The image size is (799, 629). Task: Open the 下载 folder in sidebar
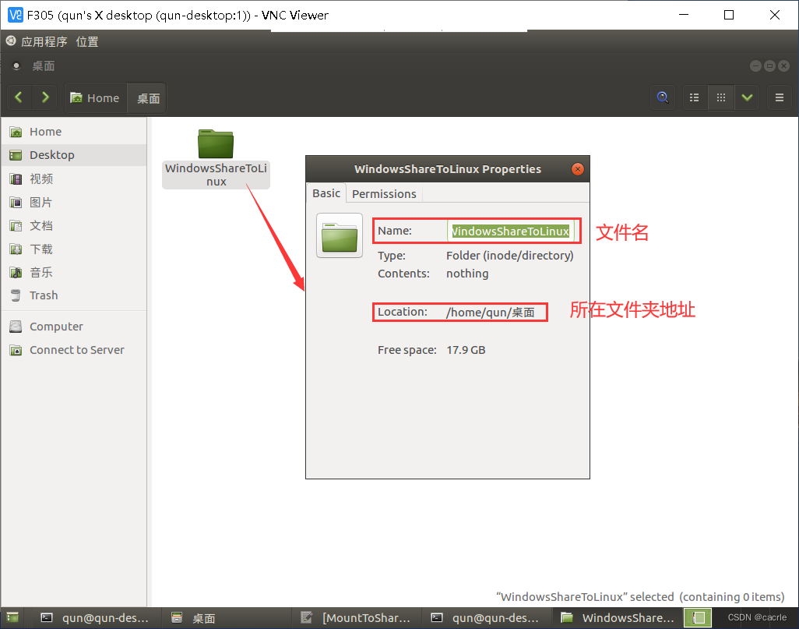pos(47,248)
